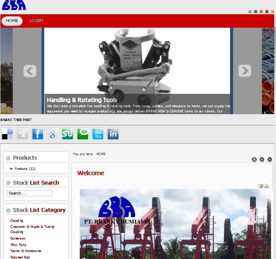Click the pump jacks welcome image
Viewport: 276px width, 259px height.
coord(175,224)
